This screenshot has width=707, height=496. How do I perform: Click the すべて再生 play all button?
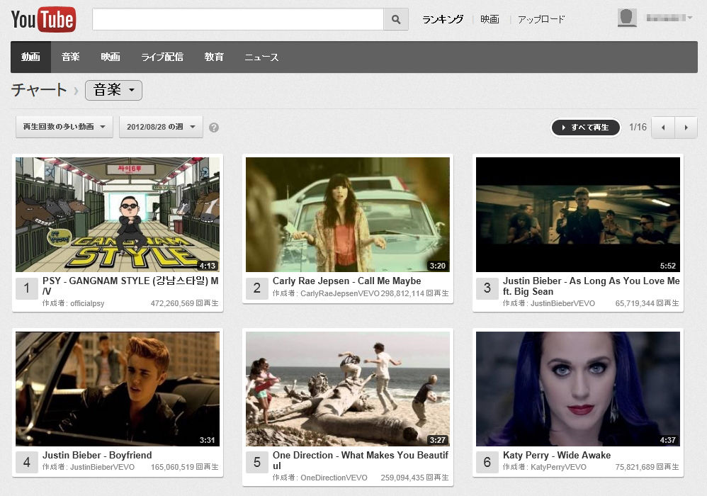586,128
